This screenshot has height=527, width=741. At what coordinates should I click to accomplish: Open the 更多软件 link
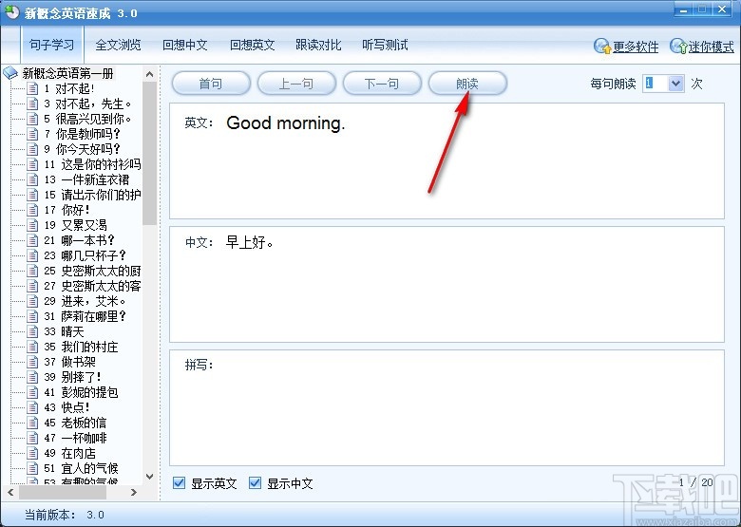(x=636, y=47)
